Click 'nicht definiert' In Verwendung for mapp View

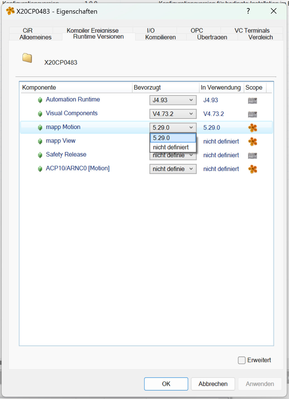point(221,141)
